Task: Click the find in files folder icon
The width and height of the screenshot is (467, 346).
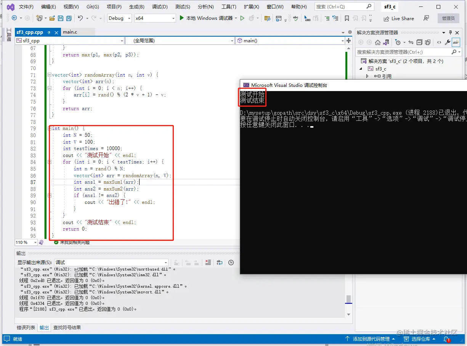Action: [x=267, y=18]
